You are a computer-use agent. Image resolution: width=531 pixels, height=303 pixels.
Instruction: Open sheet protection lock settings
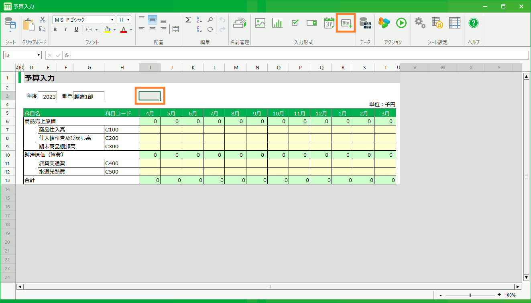click(x=437, y=23)
